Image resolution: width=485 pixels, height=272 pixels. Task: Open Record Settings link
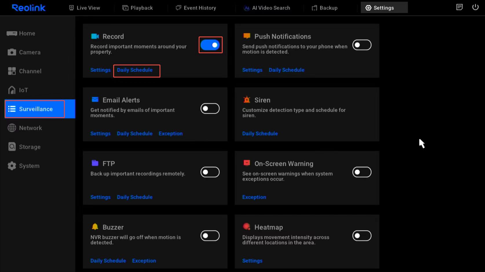click(100, 70)
